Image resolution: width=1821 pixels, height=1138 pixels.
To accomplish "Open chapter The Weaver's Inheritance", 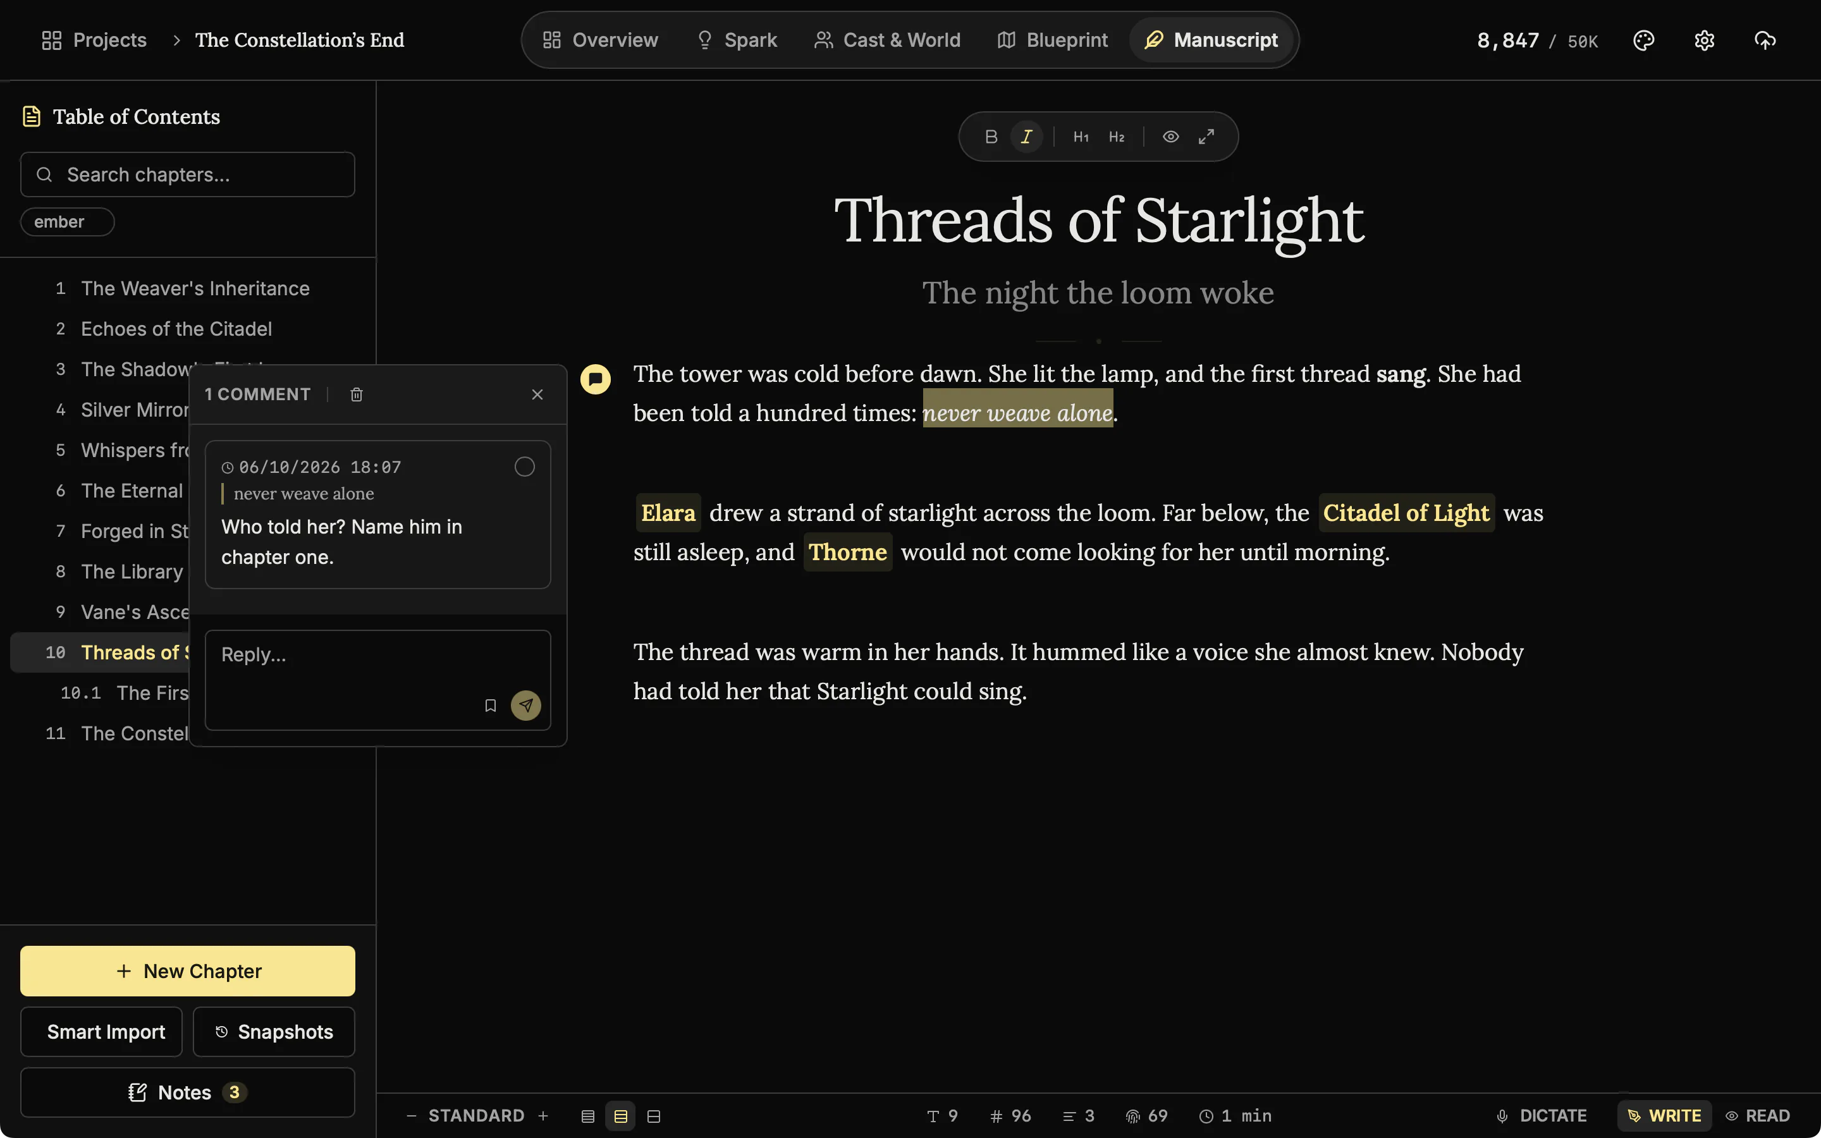I will click(x=187, y=288).
